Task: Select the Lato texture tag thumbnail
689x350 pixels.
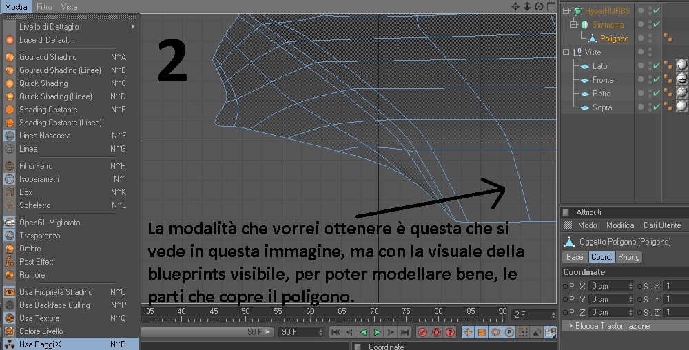Action: pos(681,65)
